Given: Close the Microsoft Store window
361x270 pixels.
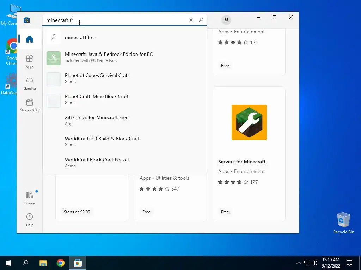Looking at the screenshot, I should [x=291, y=17].
